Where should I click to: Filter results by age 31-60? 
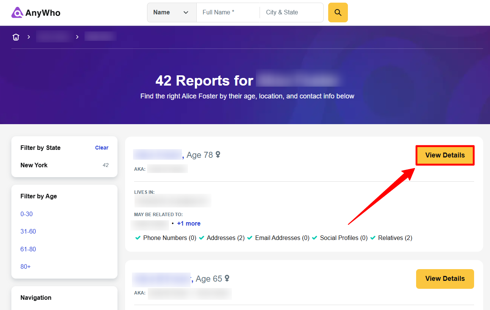coord(28,231)
